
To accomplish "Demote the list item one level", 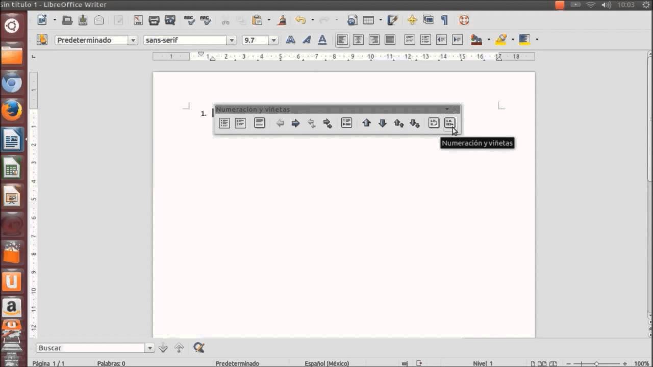I will tap(295, 123).
